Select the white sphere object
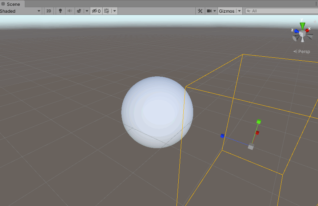The width and height of the screenshot is (318, 206). pos(157,112)
